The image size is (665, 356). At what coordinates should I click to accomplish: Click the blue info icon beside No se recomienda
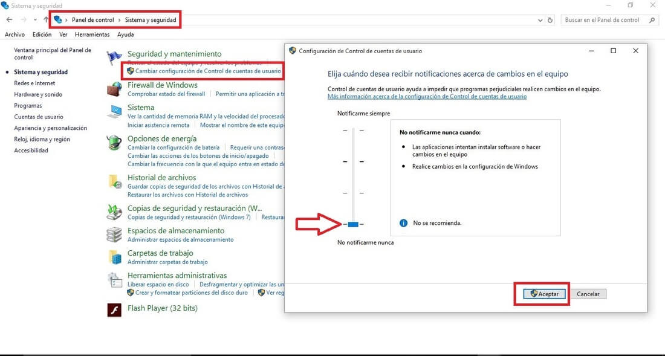tap(404, 223)
